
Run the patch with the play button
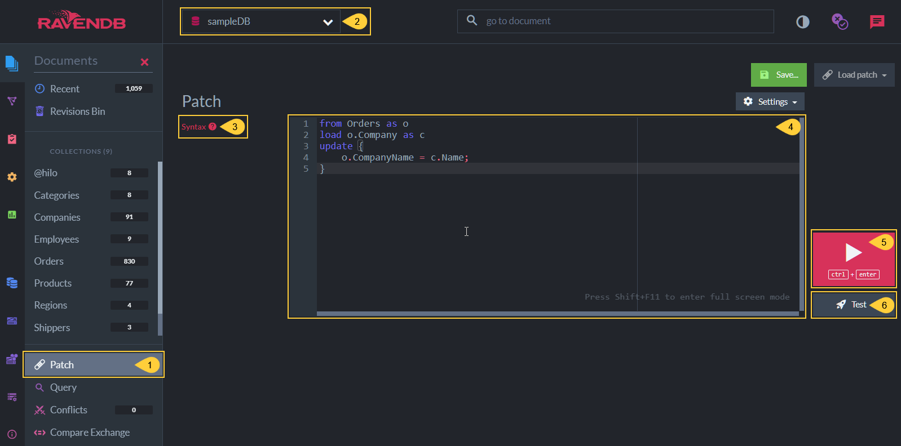854,258
